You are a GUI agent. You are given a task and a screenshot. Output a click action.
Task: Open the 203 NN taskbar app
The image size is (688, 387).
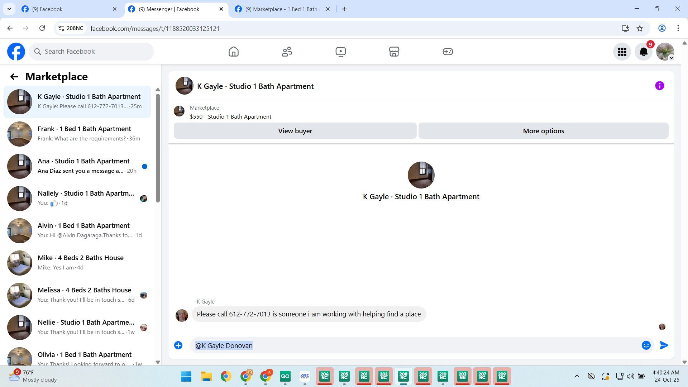(x=462, y=376)
